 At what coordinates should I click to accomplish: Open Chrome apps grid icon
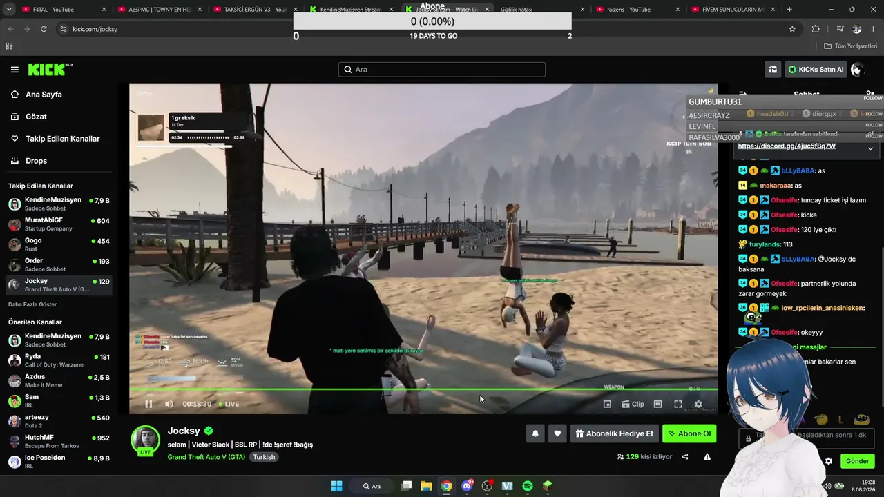(9, 46)
